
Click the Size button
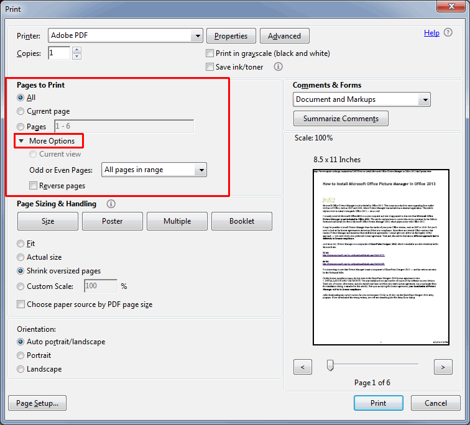tap(48, 221)
